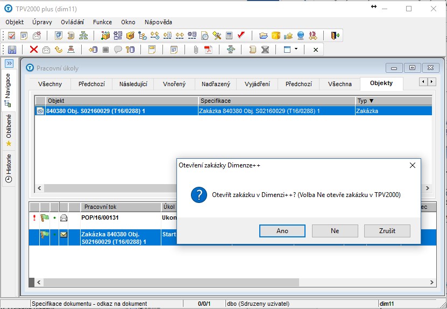The image size is (447, 309).
Task: Click the Pracovní tok column header
Action: pos(121,207)
